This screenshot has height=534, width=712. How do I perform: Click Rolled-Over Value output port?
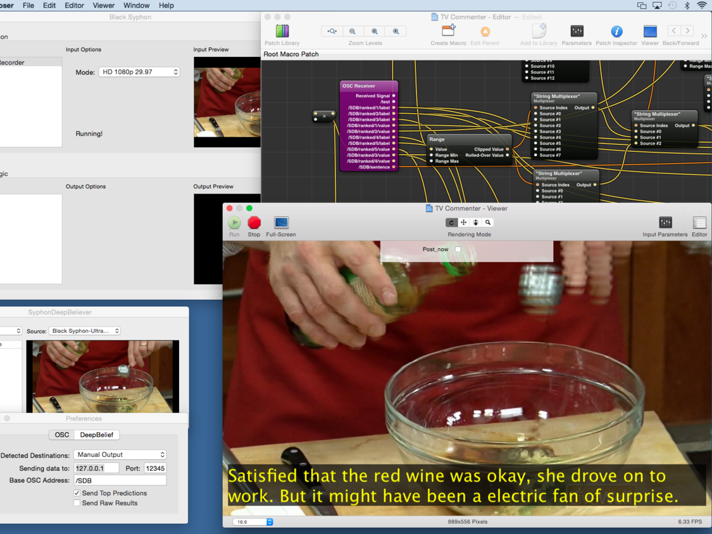coord(507,155)
